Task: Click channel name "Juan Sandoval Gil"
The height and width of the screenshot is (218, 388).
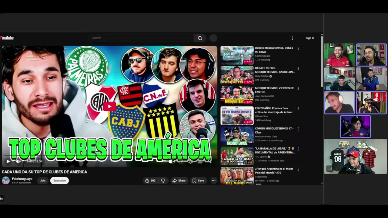Action: (264, 96)
